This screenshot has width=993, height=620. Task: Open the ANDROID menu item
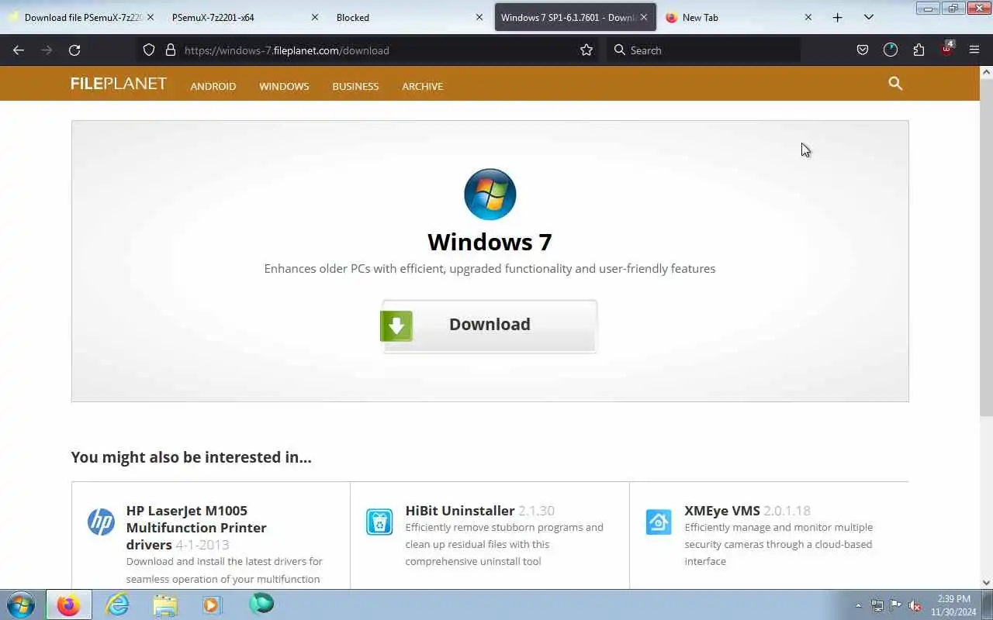(x=213, y=86)
